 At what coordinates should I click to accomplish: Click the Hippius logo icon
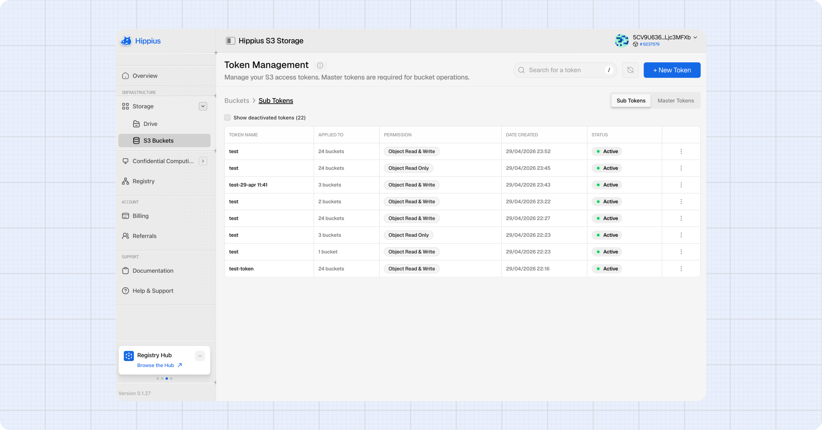[x=126, y=41]
